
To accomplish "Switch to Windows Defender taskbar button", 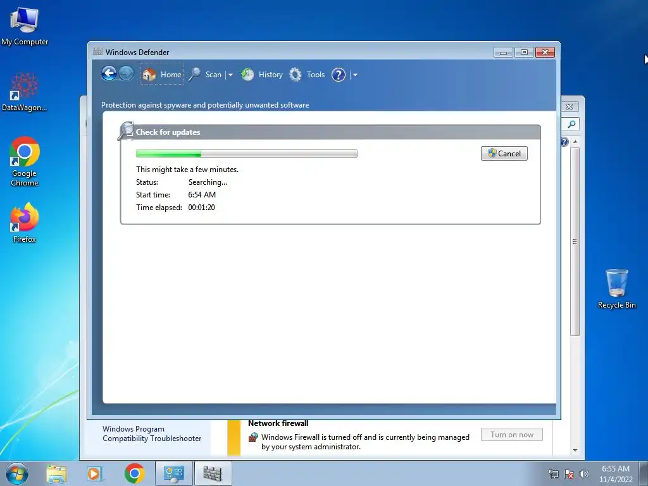I will click(x=213, y=473).
